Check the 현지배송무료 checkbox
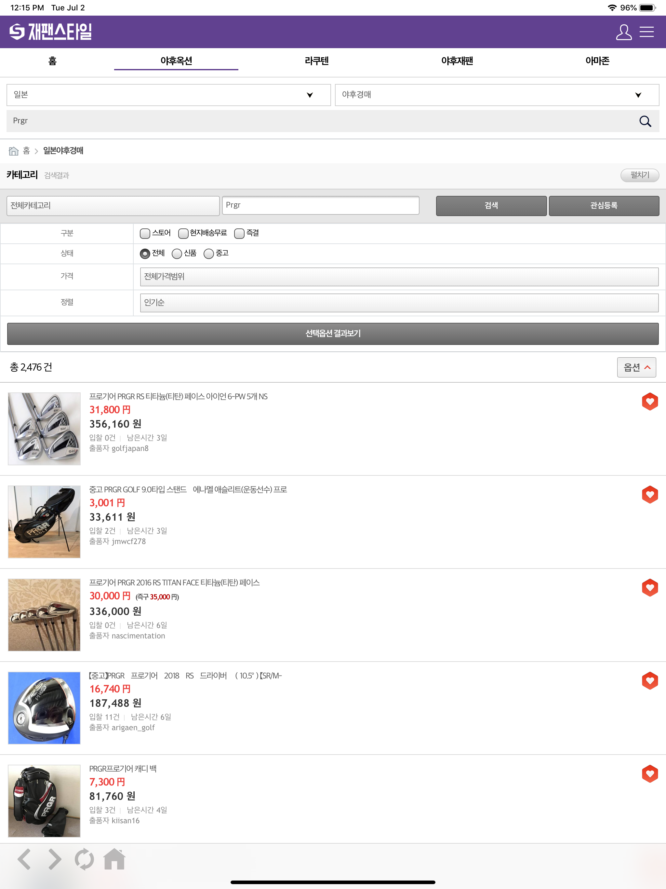666x889 pixels. click(183, 234)
